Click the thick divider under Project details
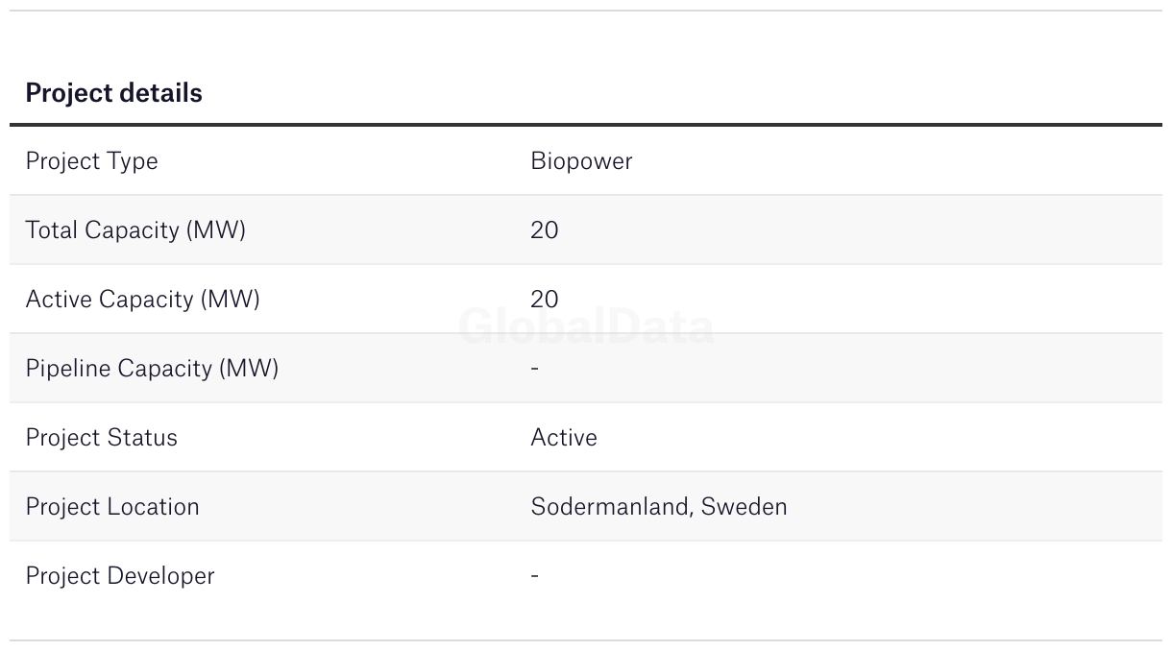Viewport: 1172px width, 651px height. 586,125
